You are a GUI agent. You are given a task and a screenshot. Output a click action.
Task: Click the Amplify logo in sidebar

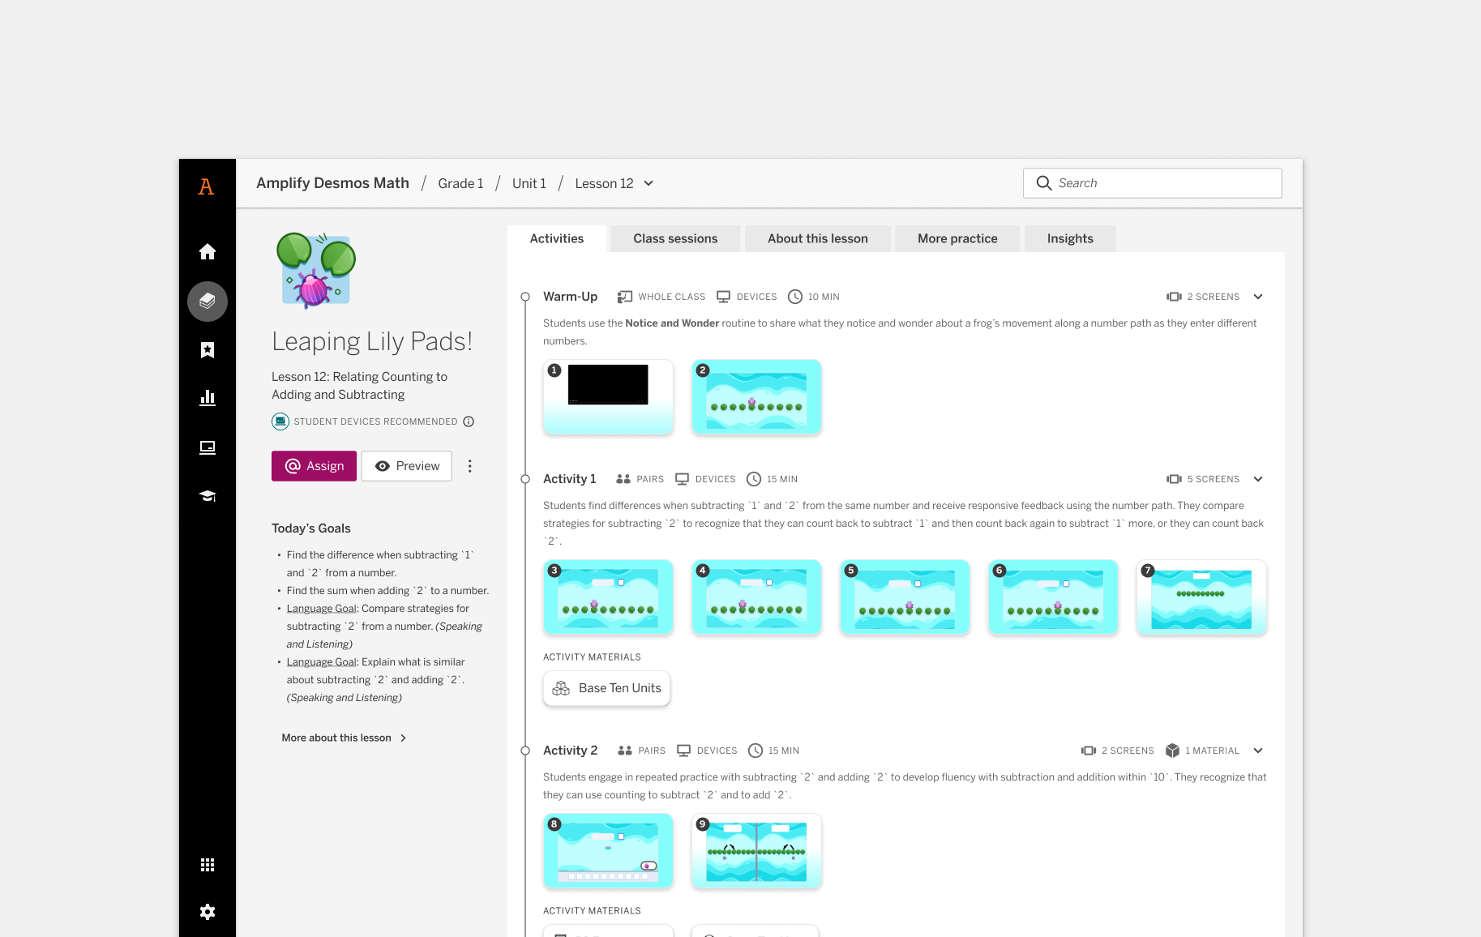click(207, 186)
